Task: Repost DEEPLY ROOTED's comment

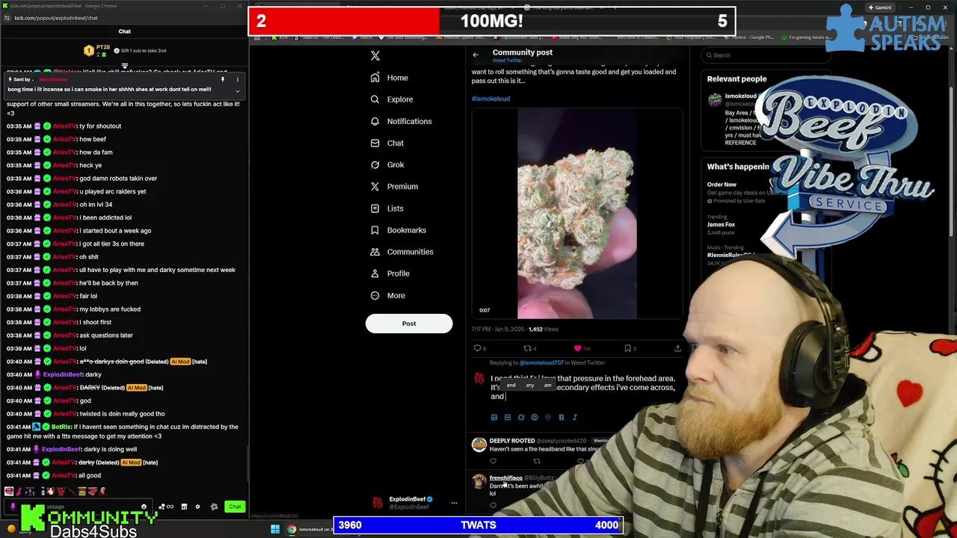Action: click(x=536, y=461)
